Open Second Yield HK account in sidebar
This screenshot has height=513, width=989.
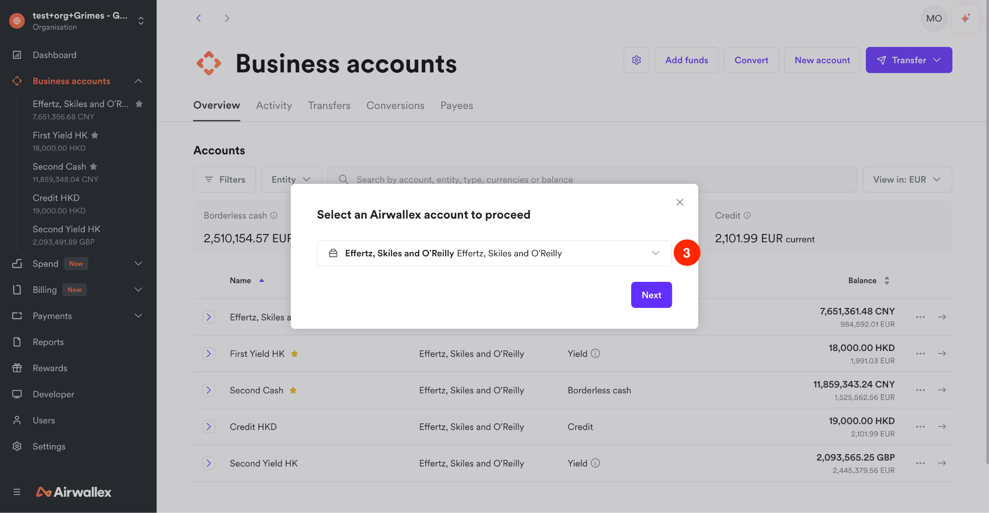[x=67, y=235]
